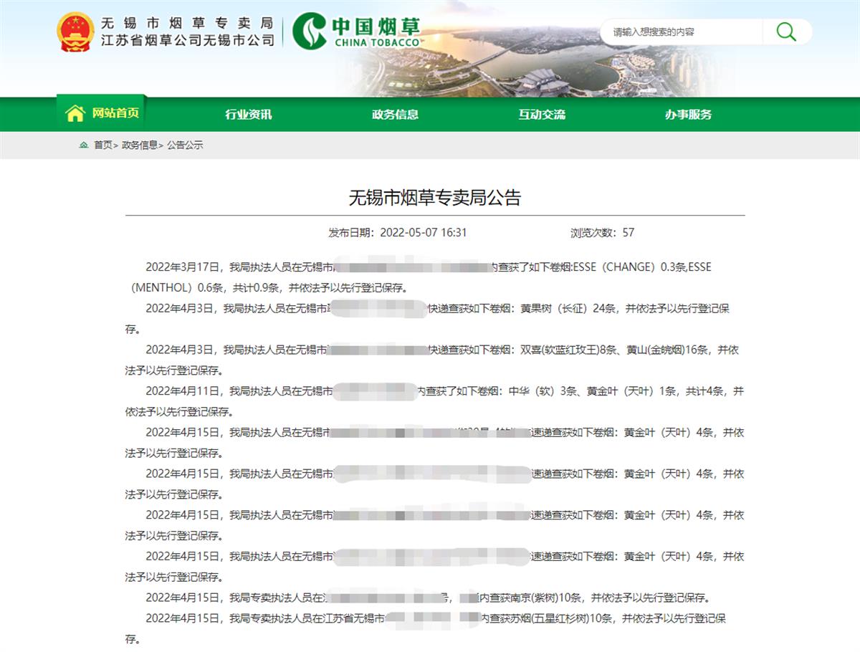
Task: Open the 办事服务 navigation item
Action: [688, 115]
